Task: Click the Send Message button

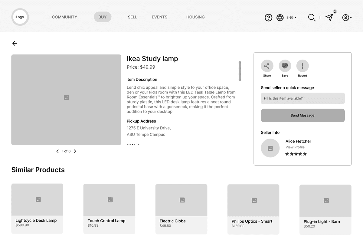Action: (303, 115)
